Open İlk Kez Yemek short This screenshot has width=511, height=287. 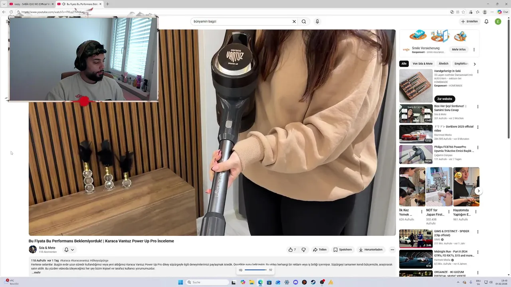[x=412, y=187]
